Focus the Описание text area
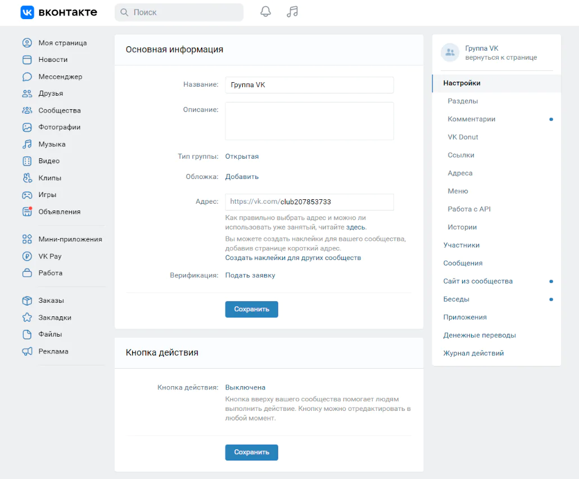 tap(309, 121)
